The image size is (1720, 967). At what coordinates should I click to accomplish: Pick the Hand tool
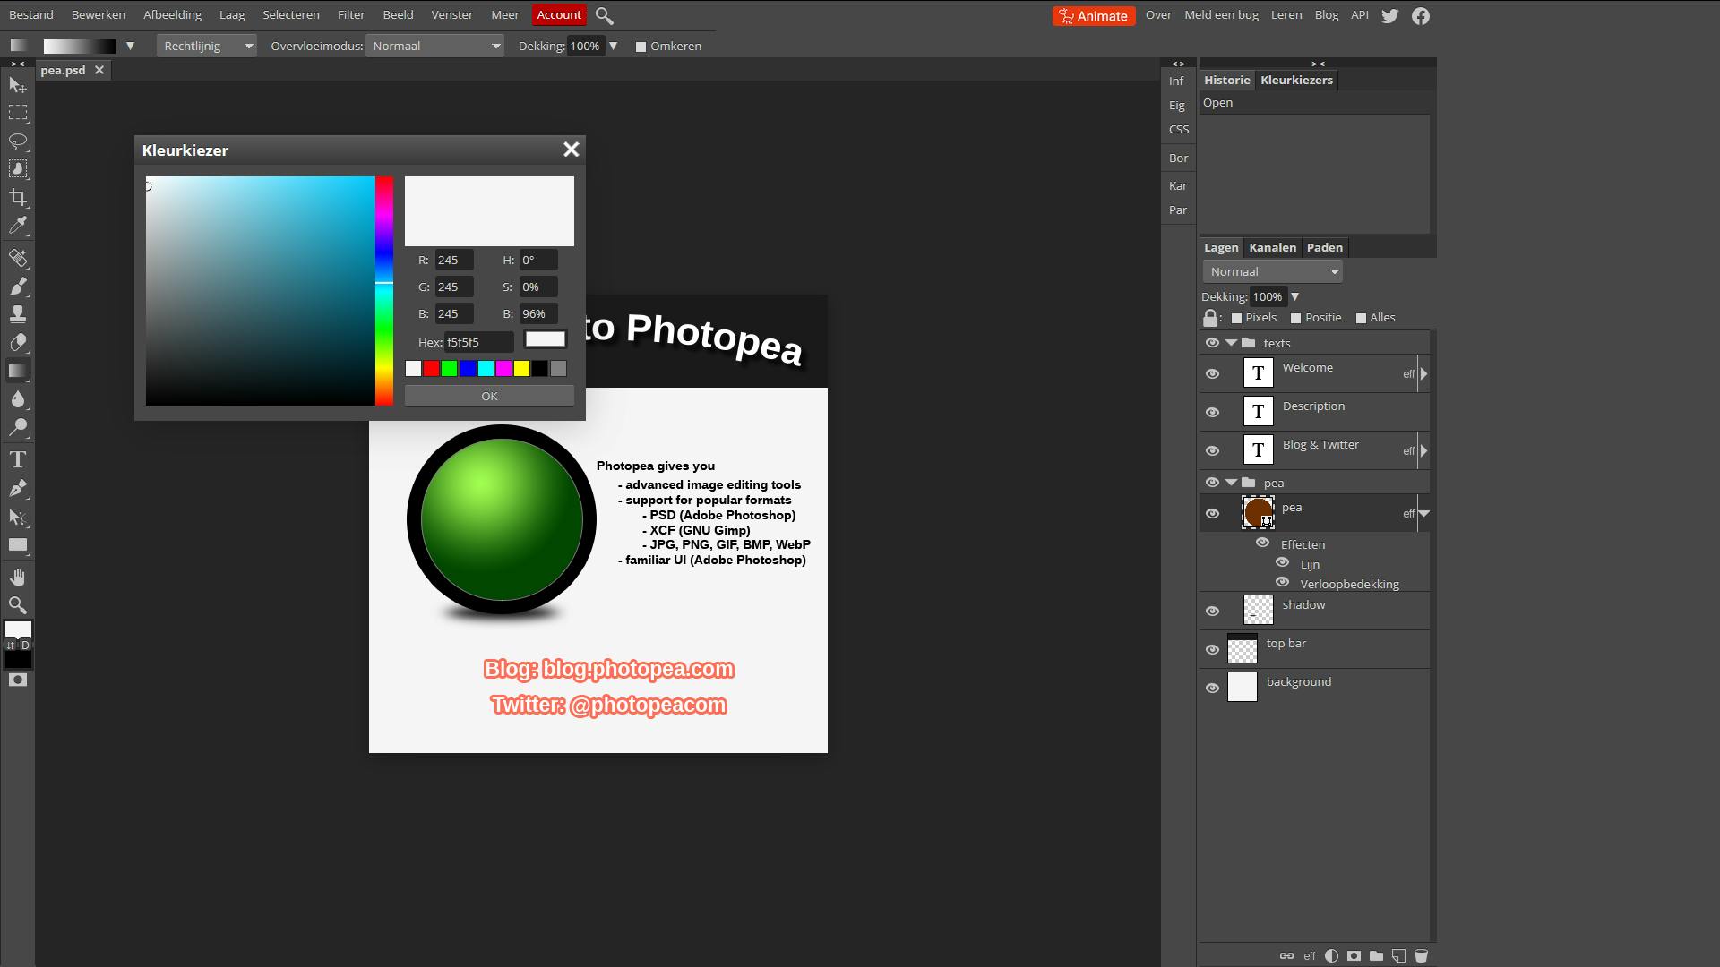pos(18,578)
